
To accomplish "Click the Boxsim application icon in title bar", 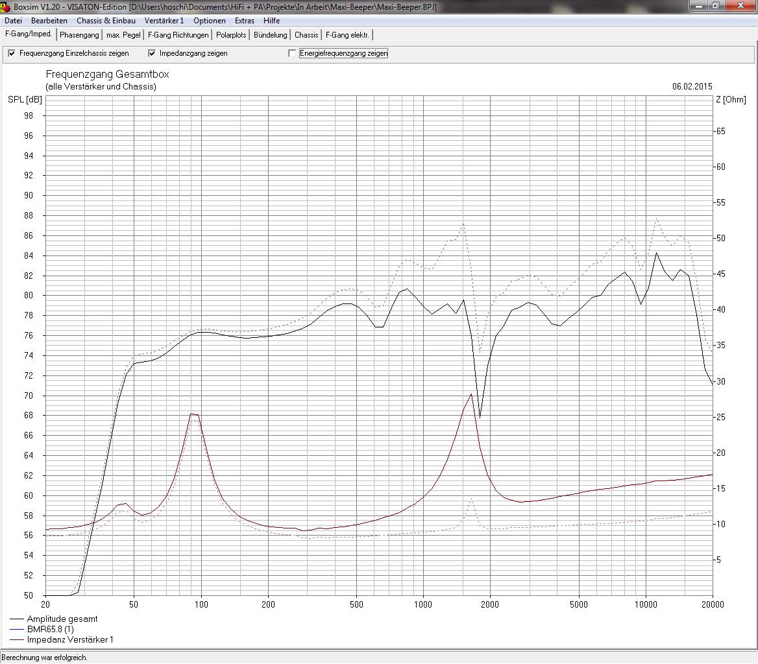I will click(6, 6).
